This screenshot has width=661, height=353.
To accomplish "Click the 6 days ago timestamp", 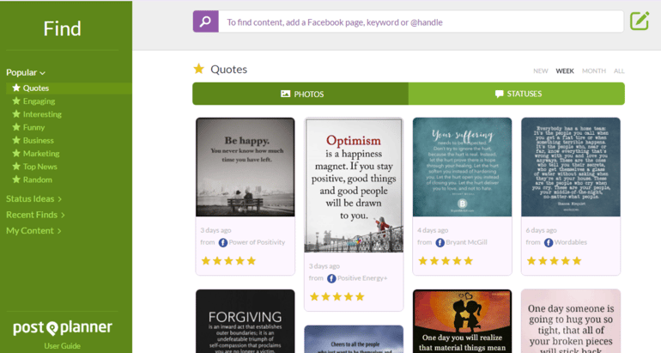I will tap(542, 230).
